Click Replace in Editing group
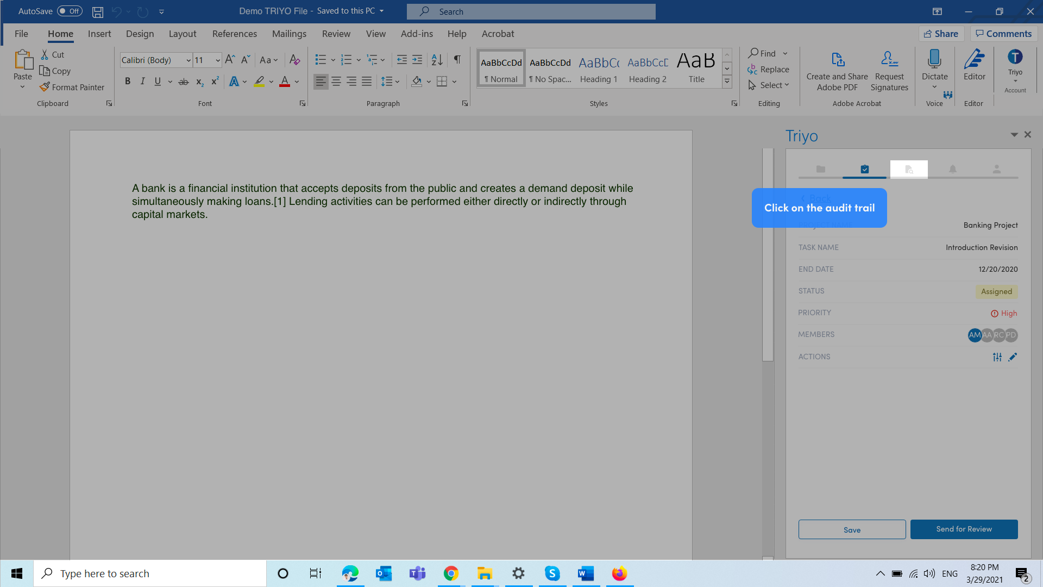The height and width of the screenshot is (587, 1043). point(769,70)
